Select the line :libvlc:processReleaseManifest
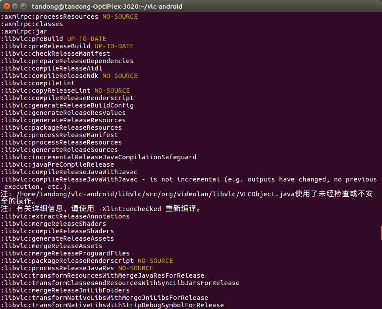This screenshot has height=309, width=382. pos(59,135)
